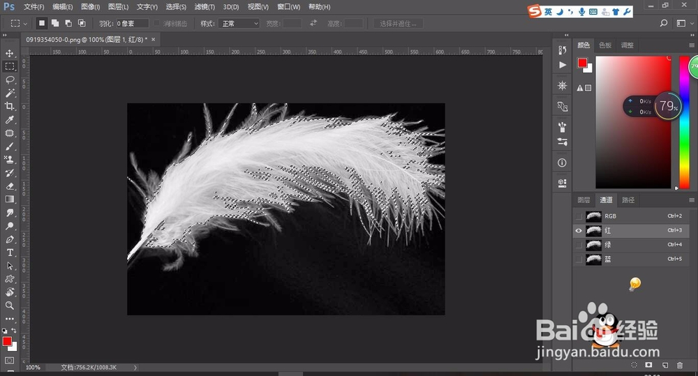Toggle Quick Mask mode

(x=9, y=361)
